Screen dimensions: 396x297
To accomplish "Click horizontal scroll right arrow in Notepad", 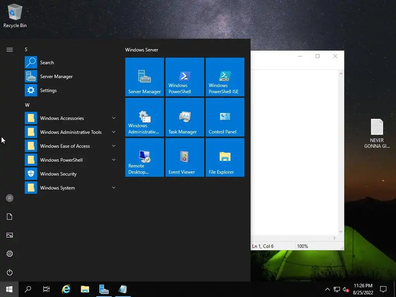I will click(335, 238).
